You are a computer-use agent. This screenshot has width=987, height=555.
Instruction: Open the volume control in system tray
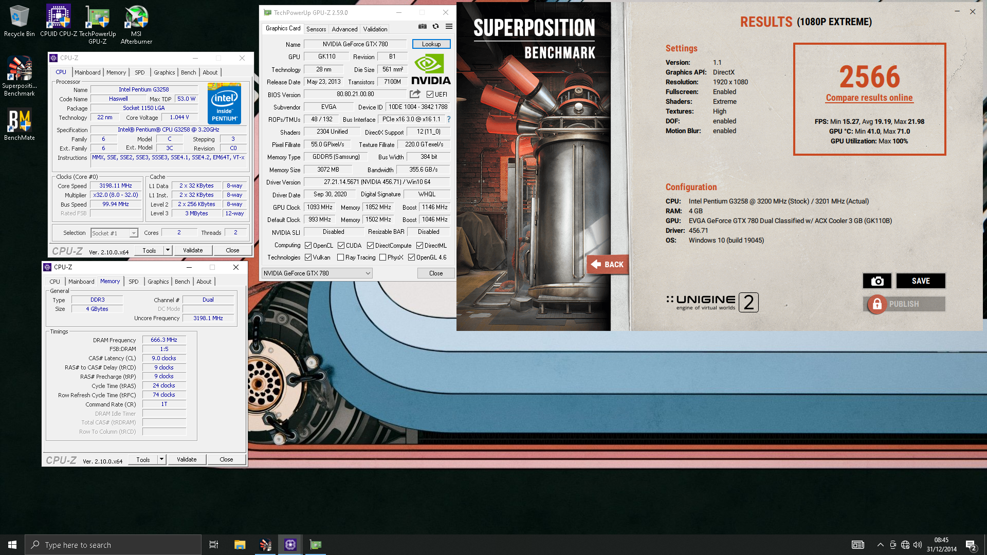pyautogui.click(x=918, y=545)
